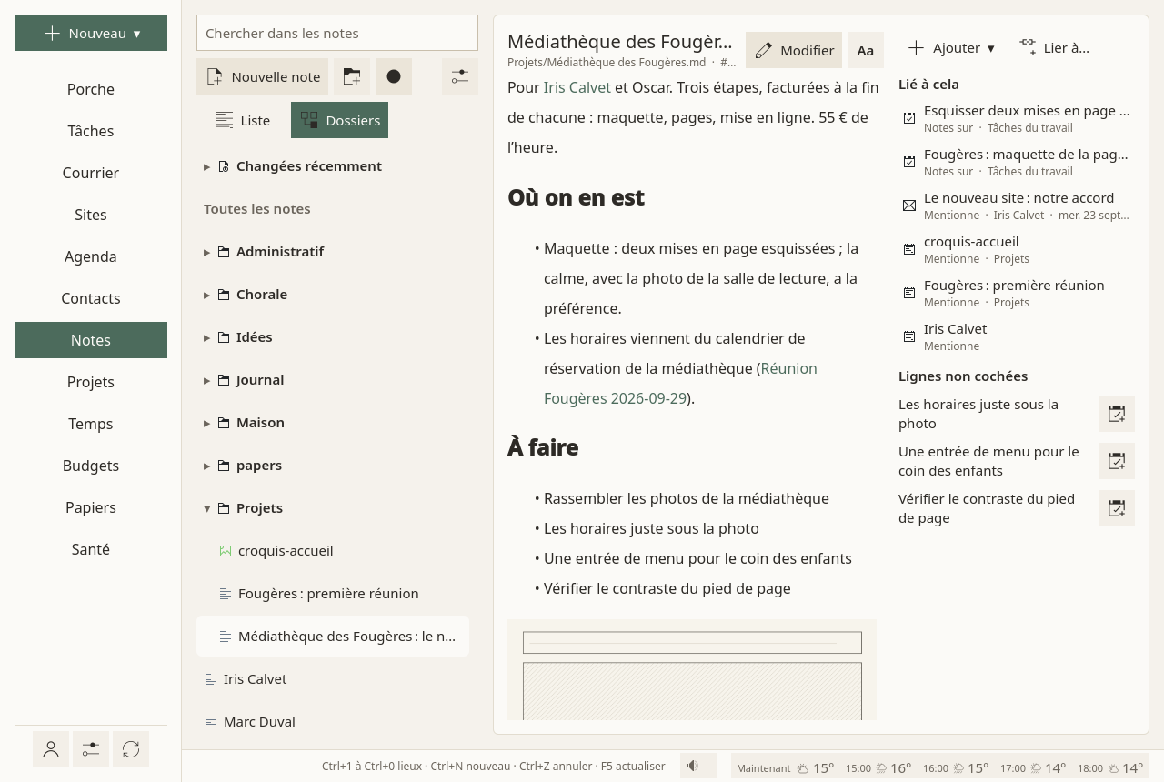The width and height of the screenshot is (1164, 782).
Task: Switch to Liste view
Action: coord(243,120)
